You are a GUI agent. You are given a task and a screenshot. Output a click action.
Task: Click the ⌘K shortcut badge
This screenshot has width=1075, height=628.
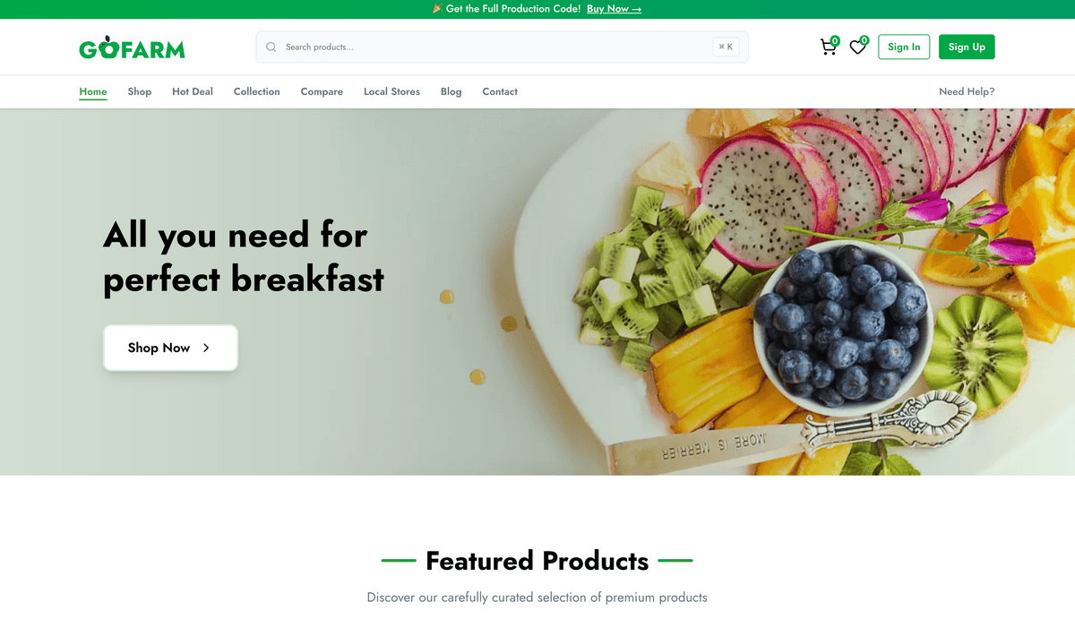point(726,47)
